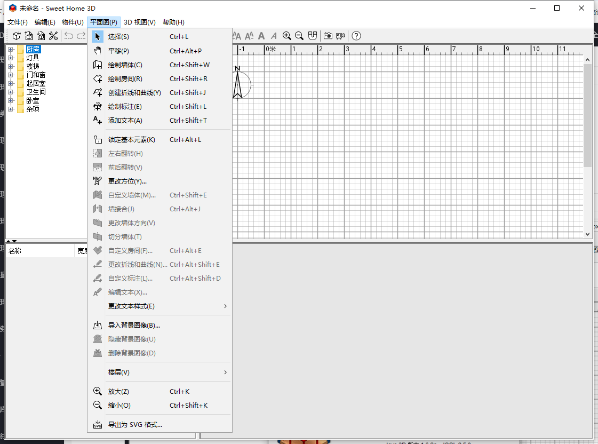Click the zoom out magnifier toolbar icon
This screenshot has width=598, height=444.
pos(299,36)
